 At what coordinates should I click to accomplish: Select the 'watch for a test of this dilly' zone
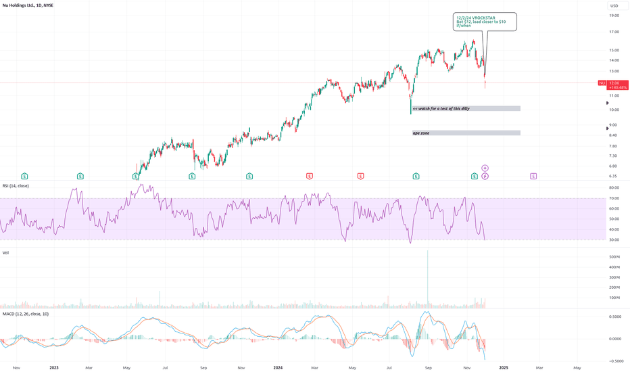click(x=466, y=109)
